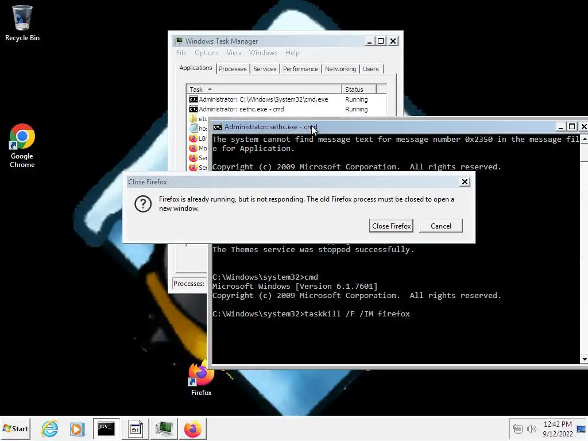Switch to the Networking tab

coord(341,69)
